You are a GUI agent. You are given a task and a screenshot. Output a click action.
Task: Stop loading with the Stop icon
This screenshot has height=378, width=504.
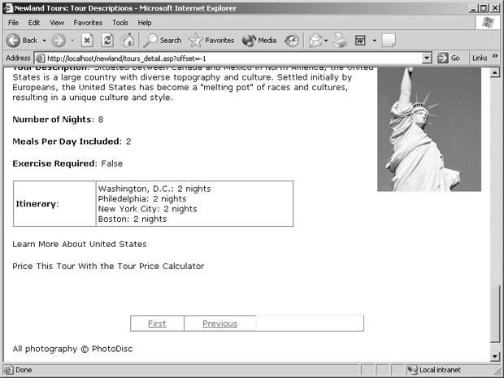point(87,41)
